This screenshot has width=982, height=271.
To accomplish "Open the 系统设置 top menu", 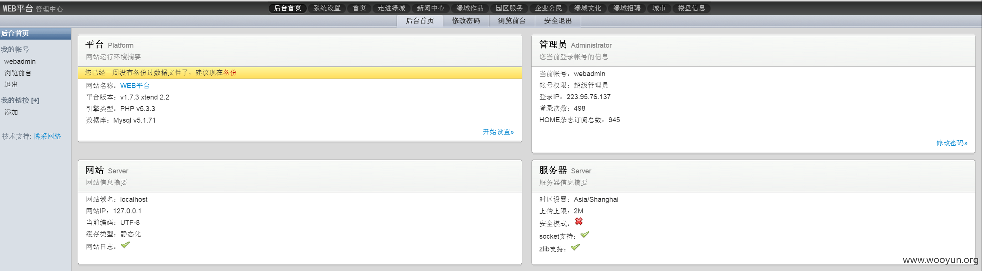I will tap(327, 8).
